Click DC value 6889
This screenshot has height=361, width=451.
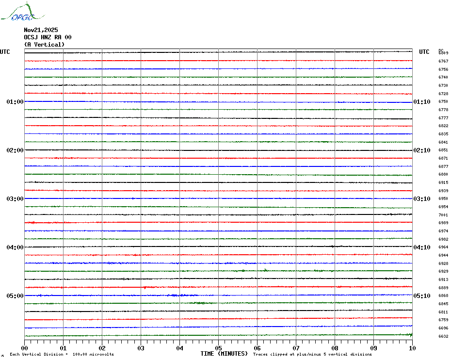[x=443, y=288]
